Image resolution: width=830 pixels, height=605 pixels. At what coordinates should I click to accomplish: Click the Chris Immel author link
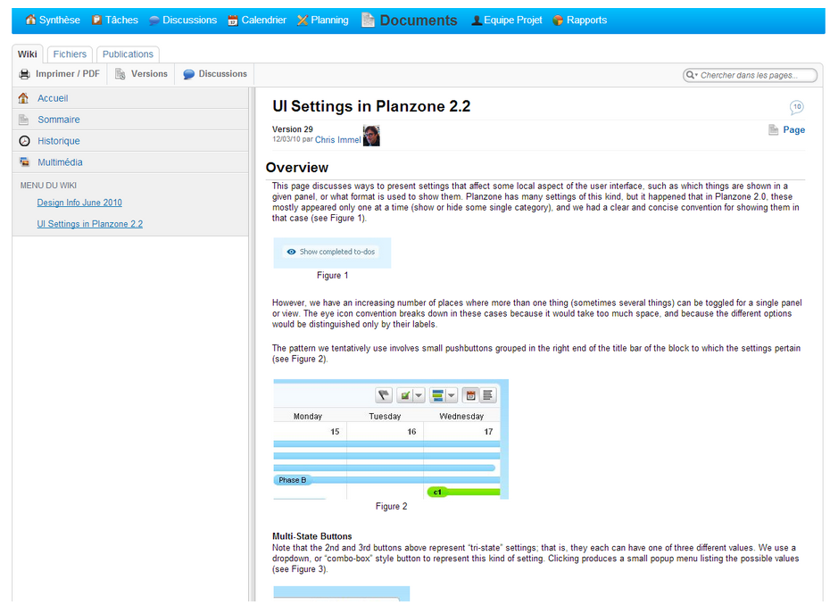click(337, 139)
